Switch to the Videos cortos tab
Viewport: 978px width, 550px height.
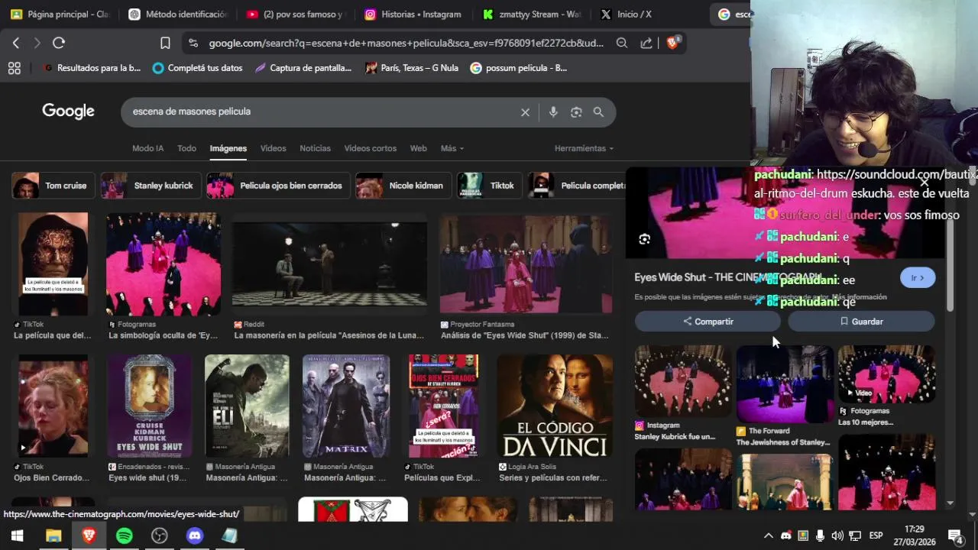(x=370, y=148)
